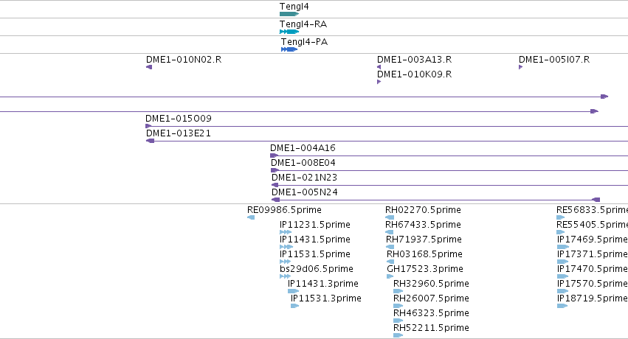Click the DME1-015O09 BAC start arrow
Viewport: 628px width, 339px height.
click(148, 126)
